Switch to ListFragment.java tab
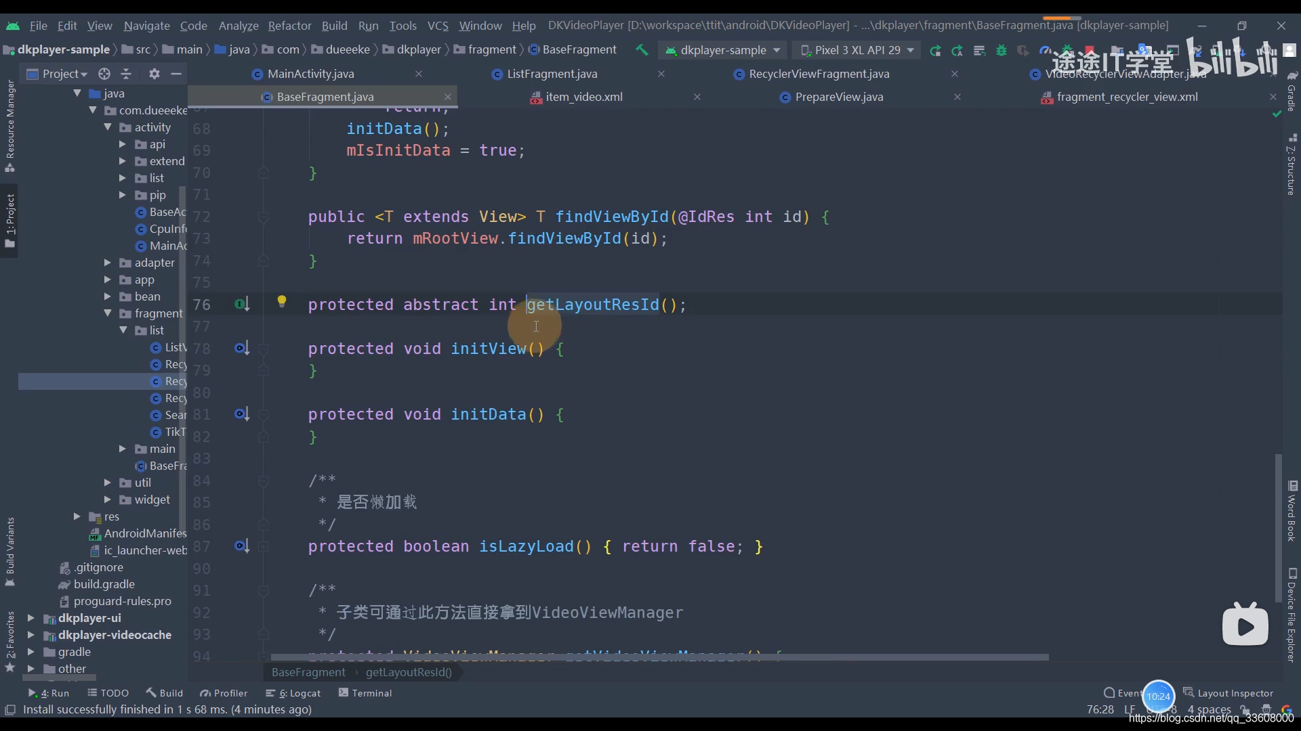1301x731 pixels. [x=552, y=74]
